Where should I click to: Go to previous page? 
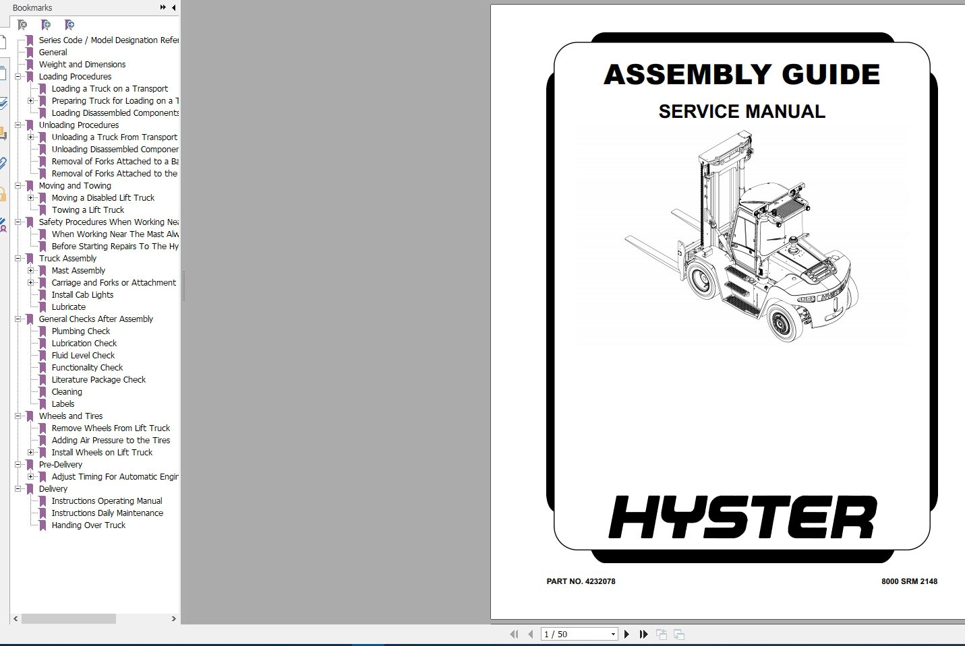click(531, 634)
